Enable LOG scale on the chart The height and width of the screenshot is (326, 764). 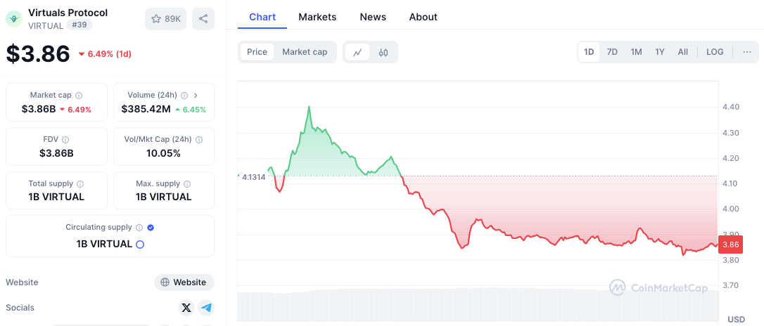click(715, 52)
